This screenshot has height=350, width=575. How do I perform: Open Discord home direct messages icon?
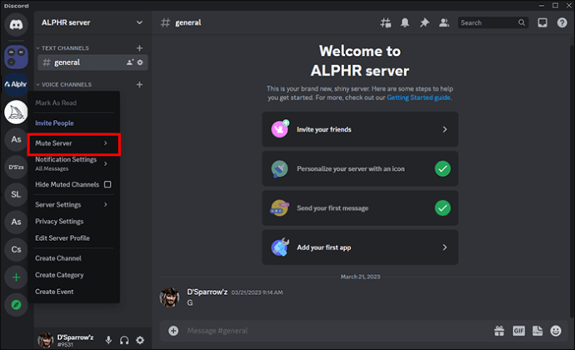(x=16, y=24)
